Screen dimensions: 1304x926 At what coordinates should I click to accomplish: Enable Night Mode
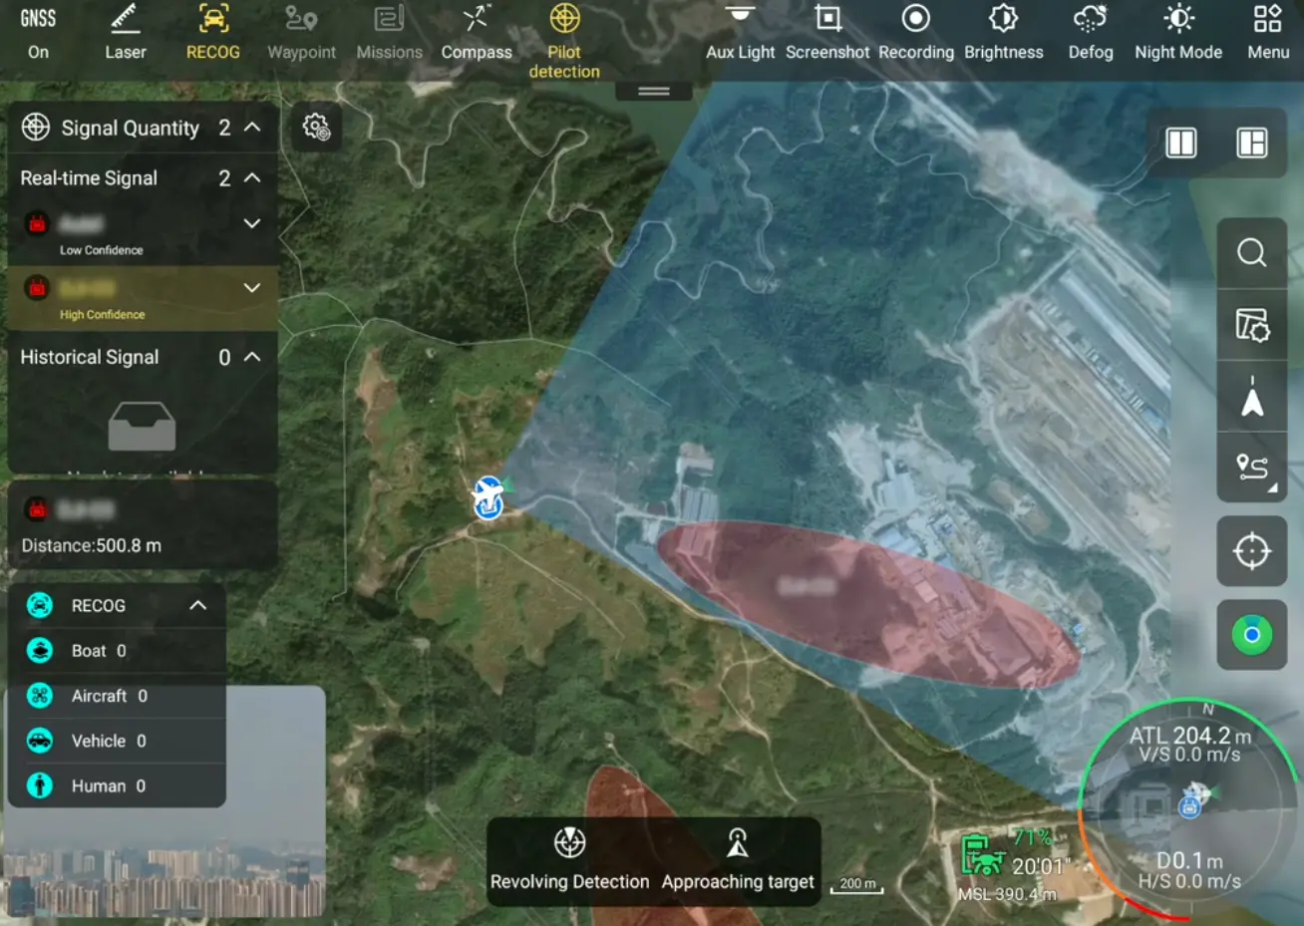click(x=1177, y=33)
